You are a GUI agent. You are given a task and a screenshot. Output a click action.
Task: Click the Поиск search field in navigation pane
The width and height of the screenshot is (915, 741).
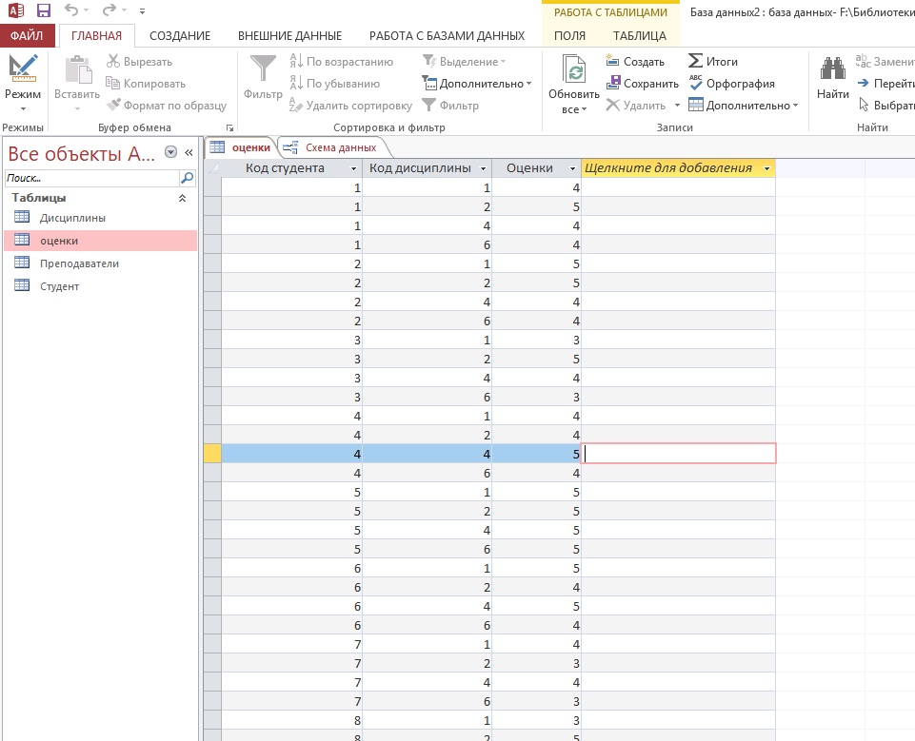coord(91,178)
